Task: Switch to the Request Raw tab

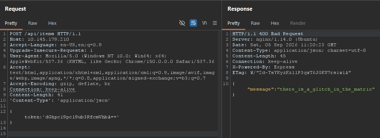Action: [x=33, y=23]
